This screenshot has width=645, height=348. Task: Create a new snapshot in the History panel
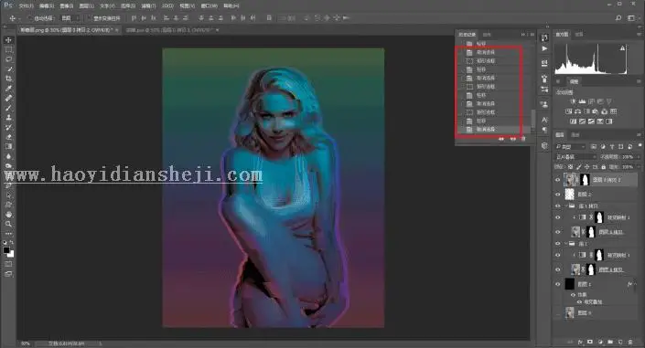click(512, 139)
